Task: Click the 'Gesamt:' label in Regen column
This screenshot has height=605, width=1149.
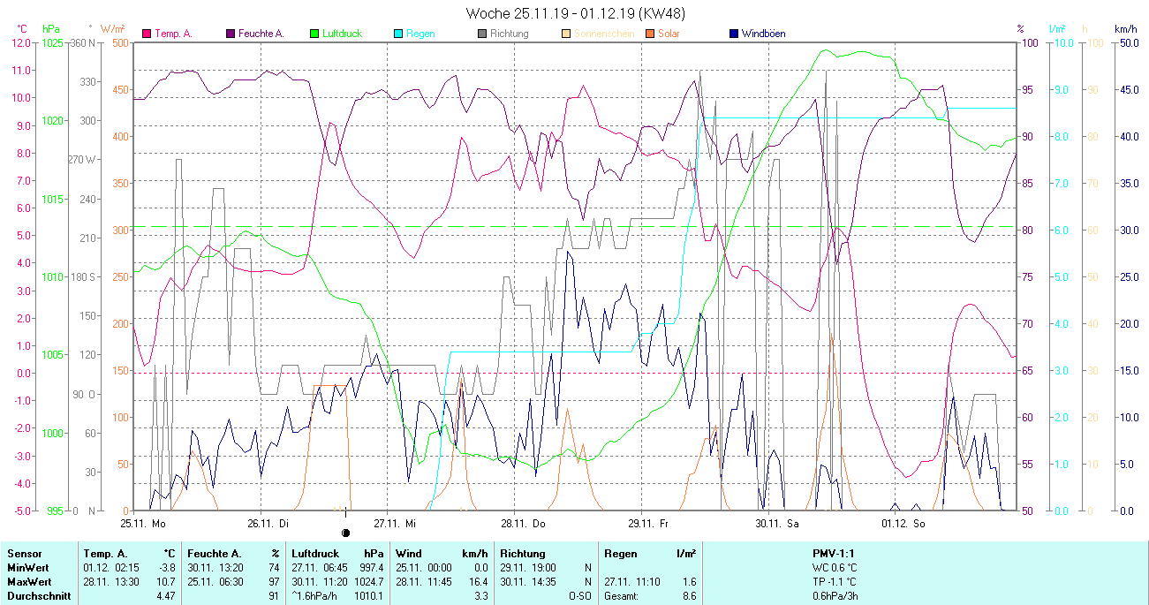Action: click(x=623, y=596)
